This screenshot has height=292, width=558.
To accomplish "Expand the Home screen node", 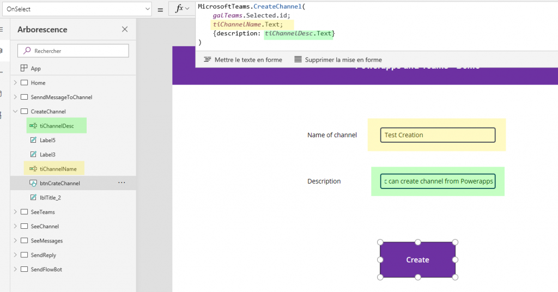I will [x=15, y=82].
